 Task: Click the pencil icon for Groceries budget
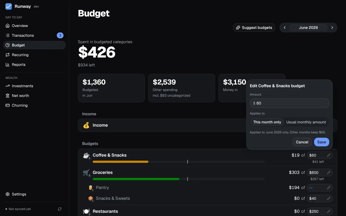pos(329,173)
